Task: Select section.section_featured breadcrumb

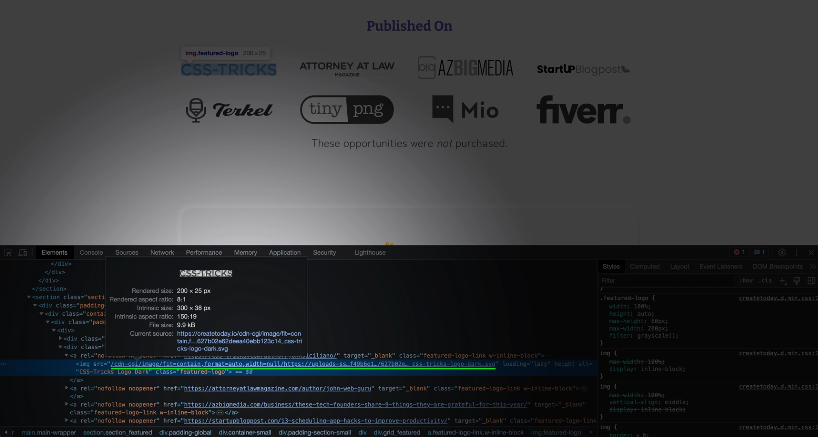Action: (x=118, y=432)
